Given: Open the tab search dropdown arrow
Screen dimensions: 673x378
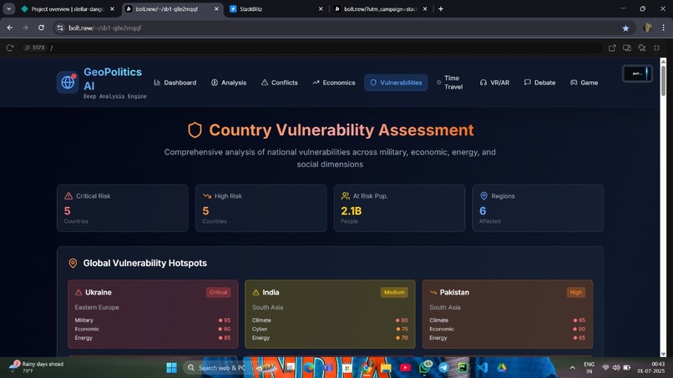Looking at the screenshot, I should (8, 8).
